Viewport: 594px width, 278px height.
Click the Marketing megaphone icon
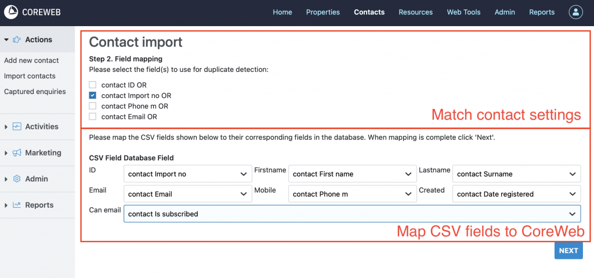click(x=17, y=153)
